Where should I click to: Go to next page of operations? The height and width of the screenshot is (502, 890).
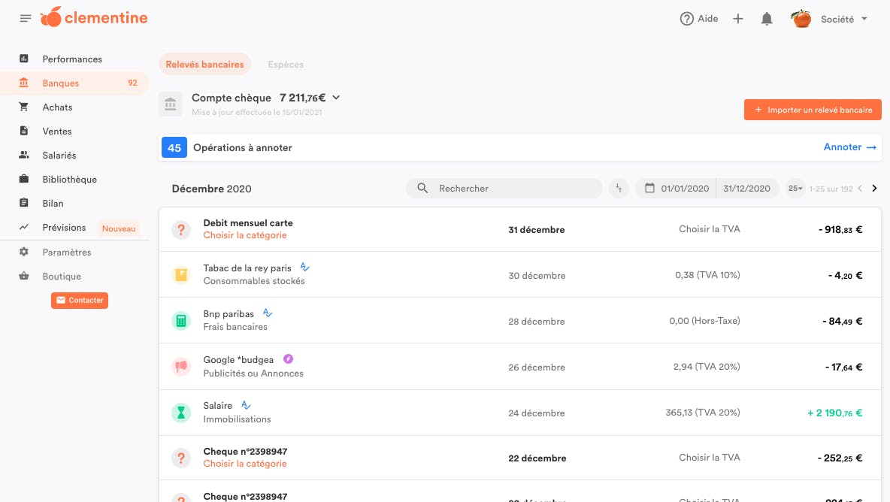coord(874,189)
